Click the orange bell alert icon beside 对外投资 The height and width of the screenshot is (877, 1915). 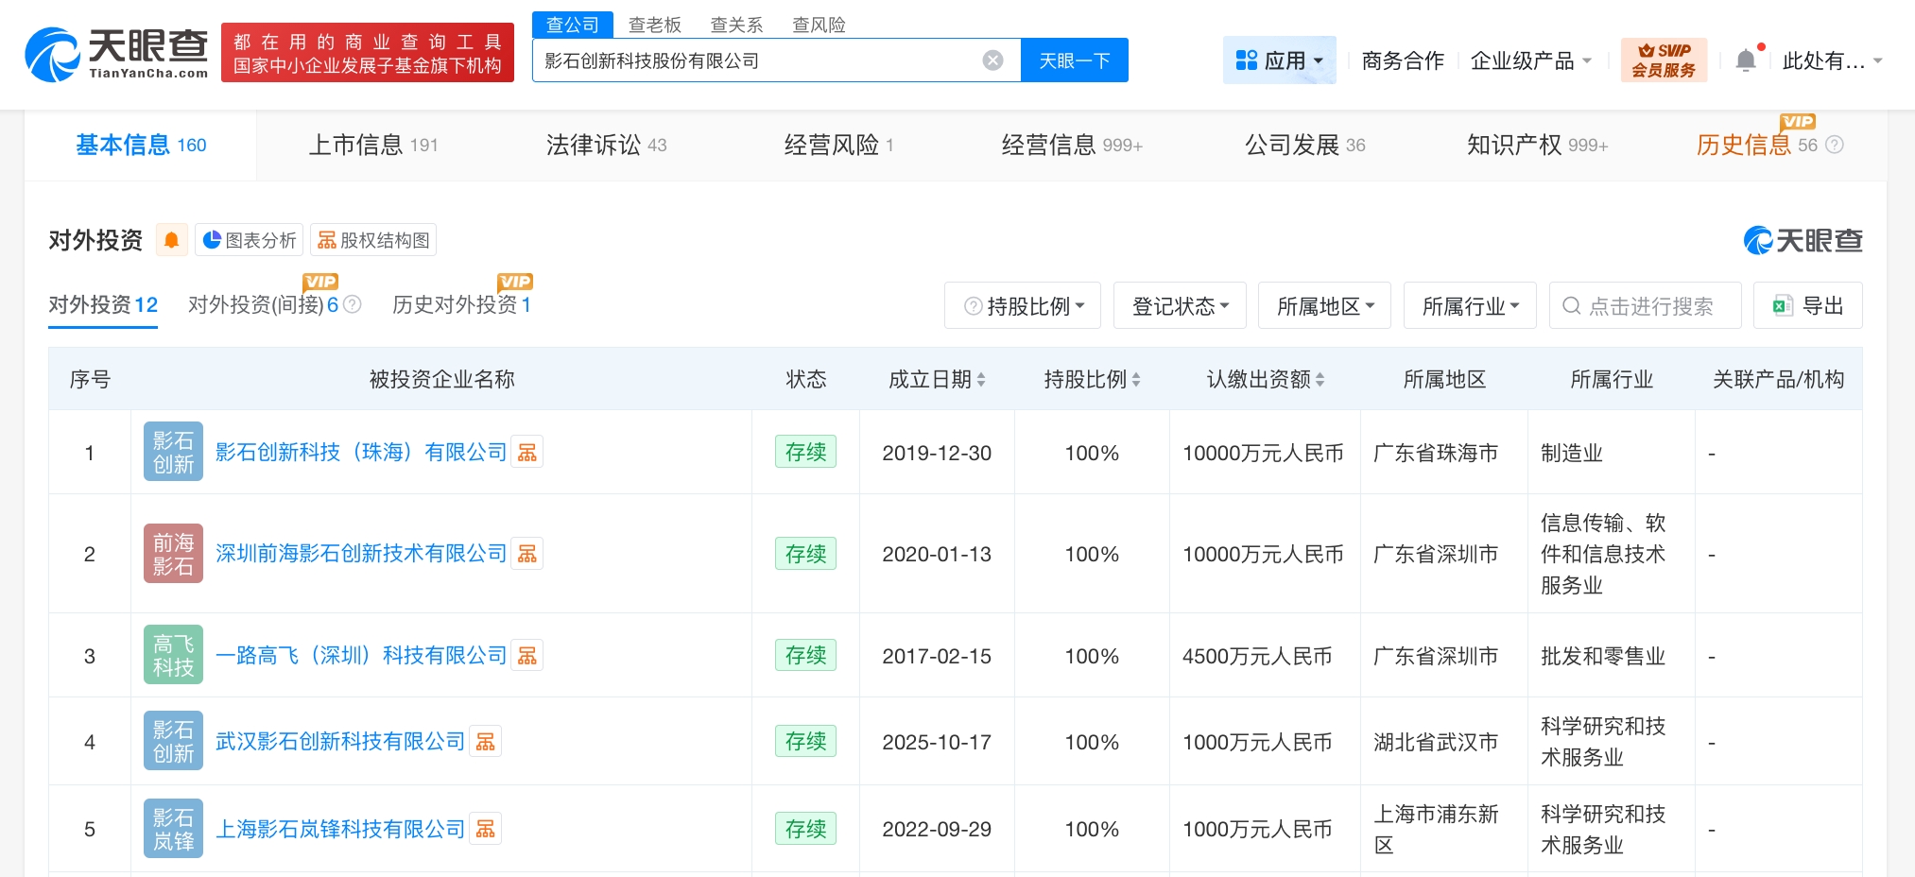point(171,240)
